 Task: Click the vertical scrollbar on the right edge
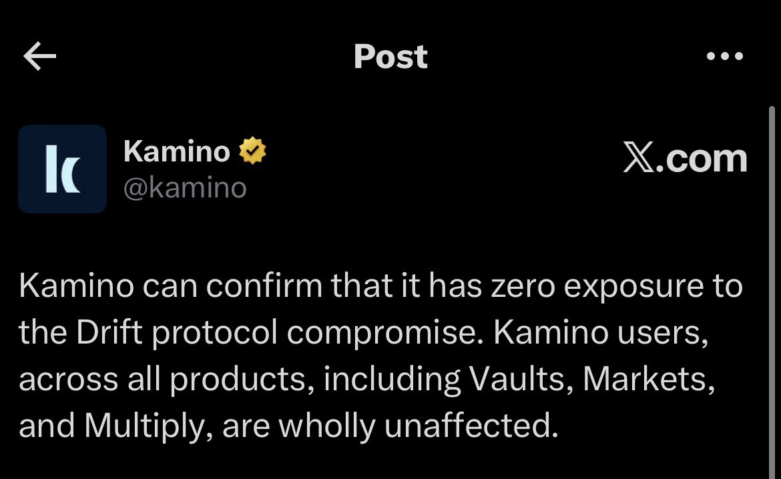click(772, 267)
